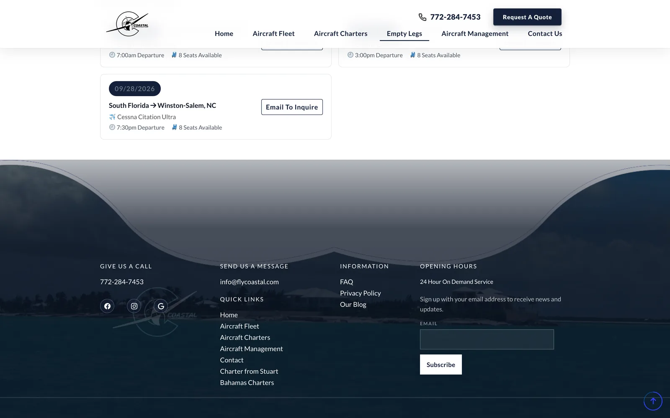Focus the Email input field in footer
Viewport: 670px width, 418px height.
click(x=487, y=339)
